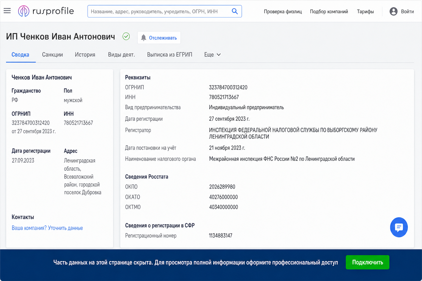Click the green Подключить button

[x=367, y=262]
